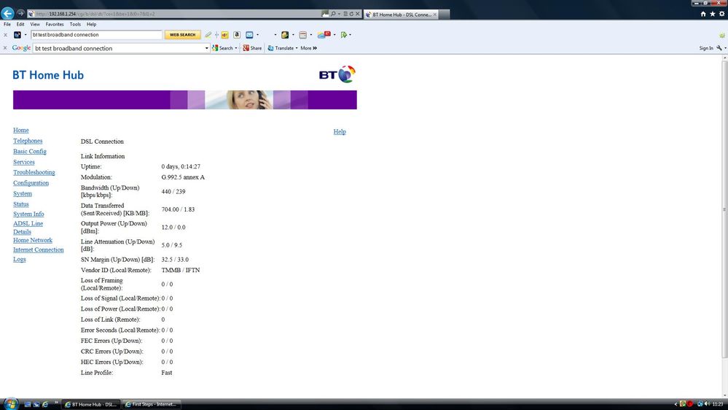728x410 pixels.
Task: Open the Troubleshooting link
Action: point(34,172)
